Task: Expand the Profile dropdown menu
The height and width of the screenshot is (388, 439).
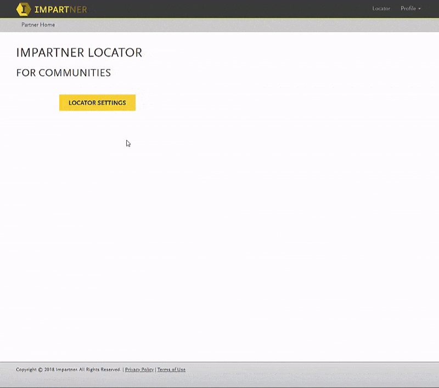Action: coord(410,8)
